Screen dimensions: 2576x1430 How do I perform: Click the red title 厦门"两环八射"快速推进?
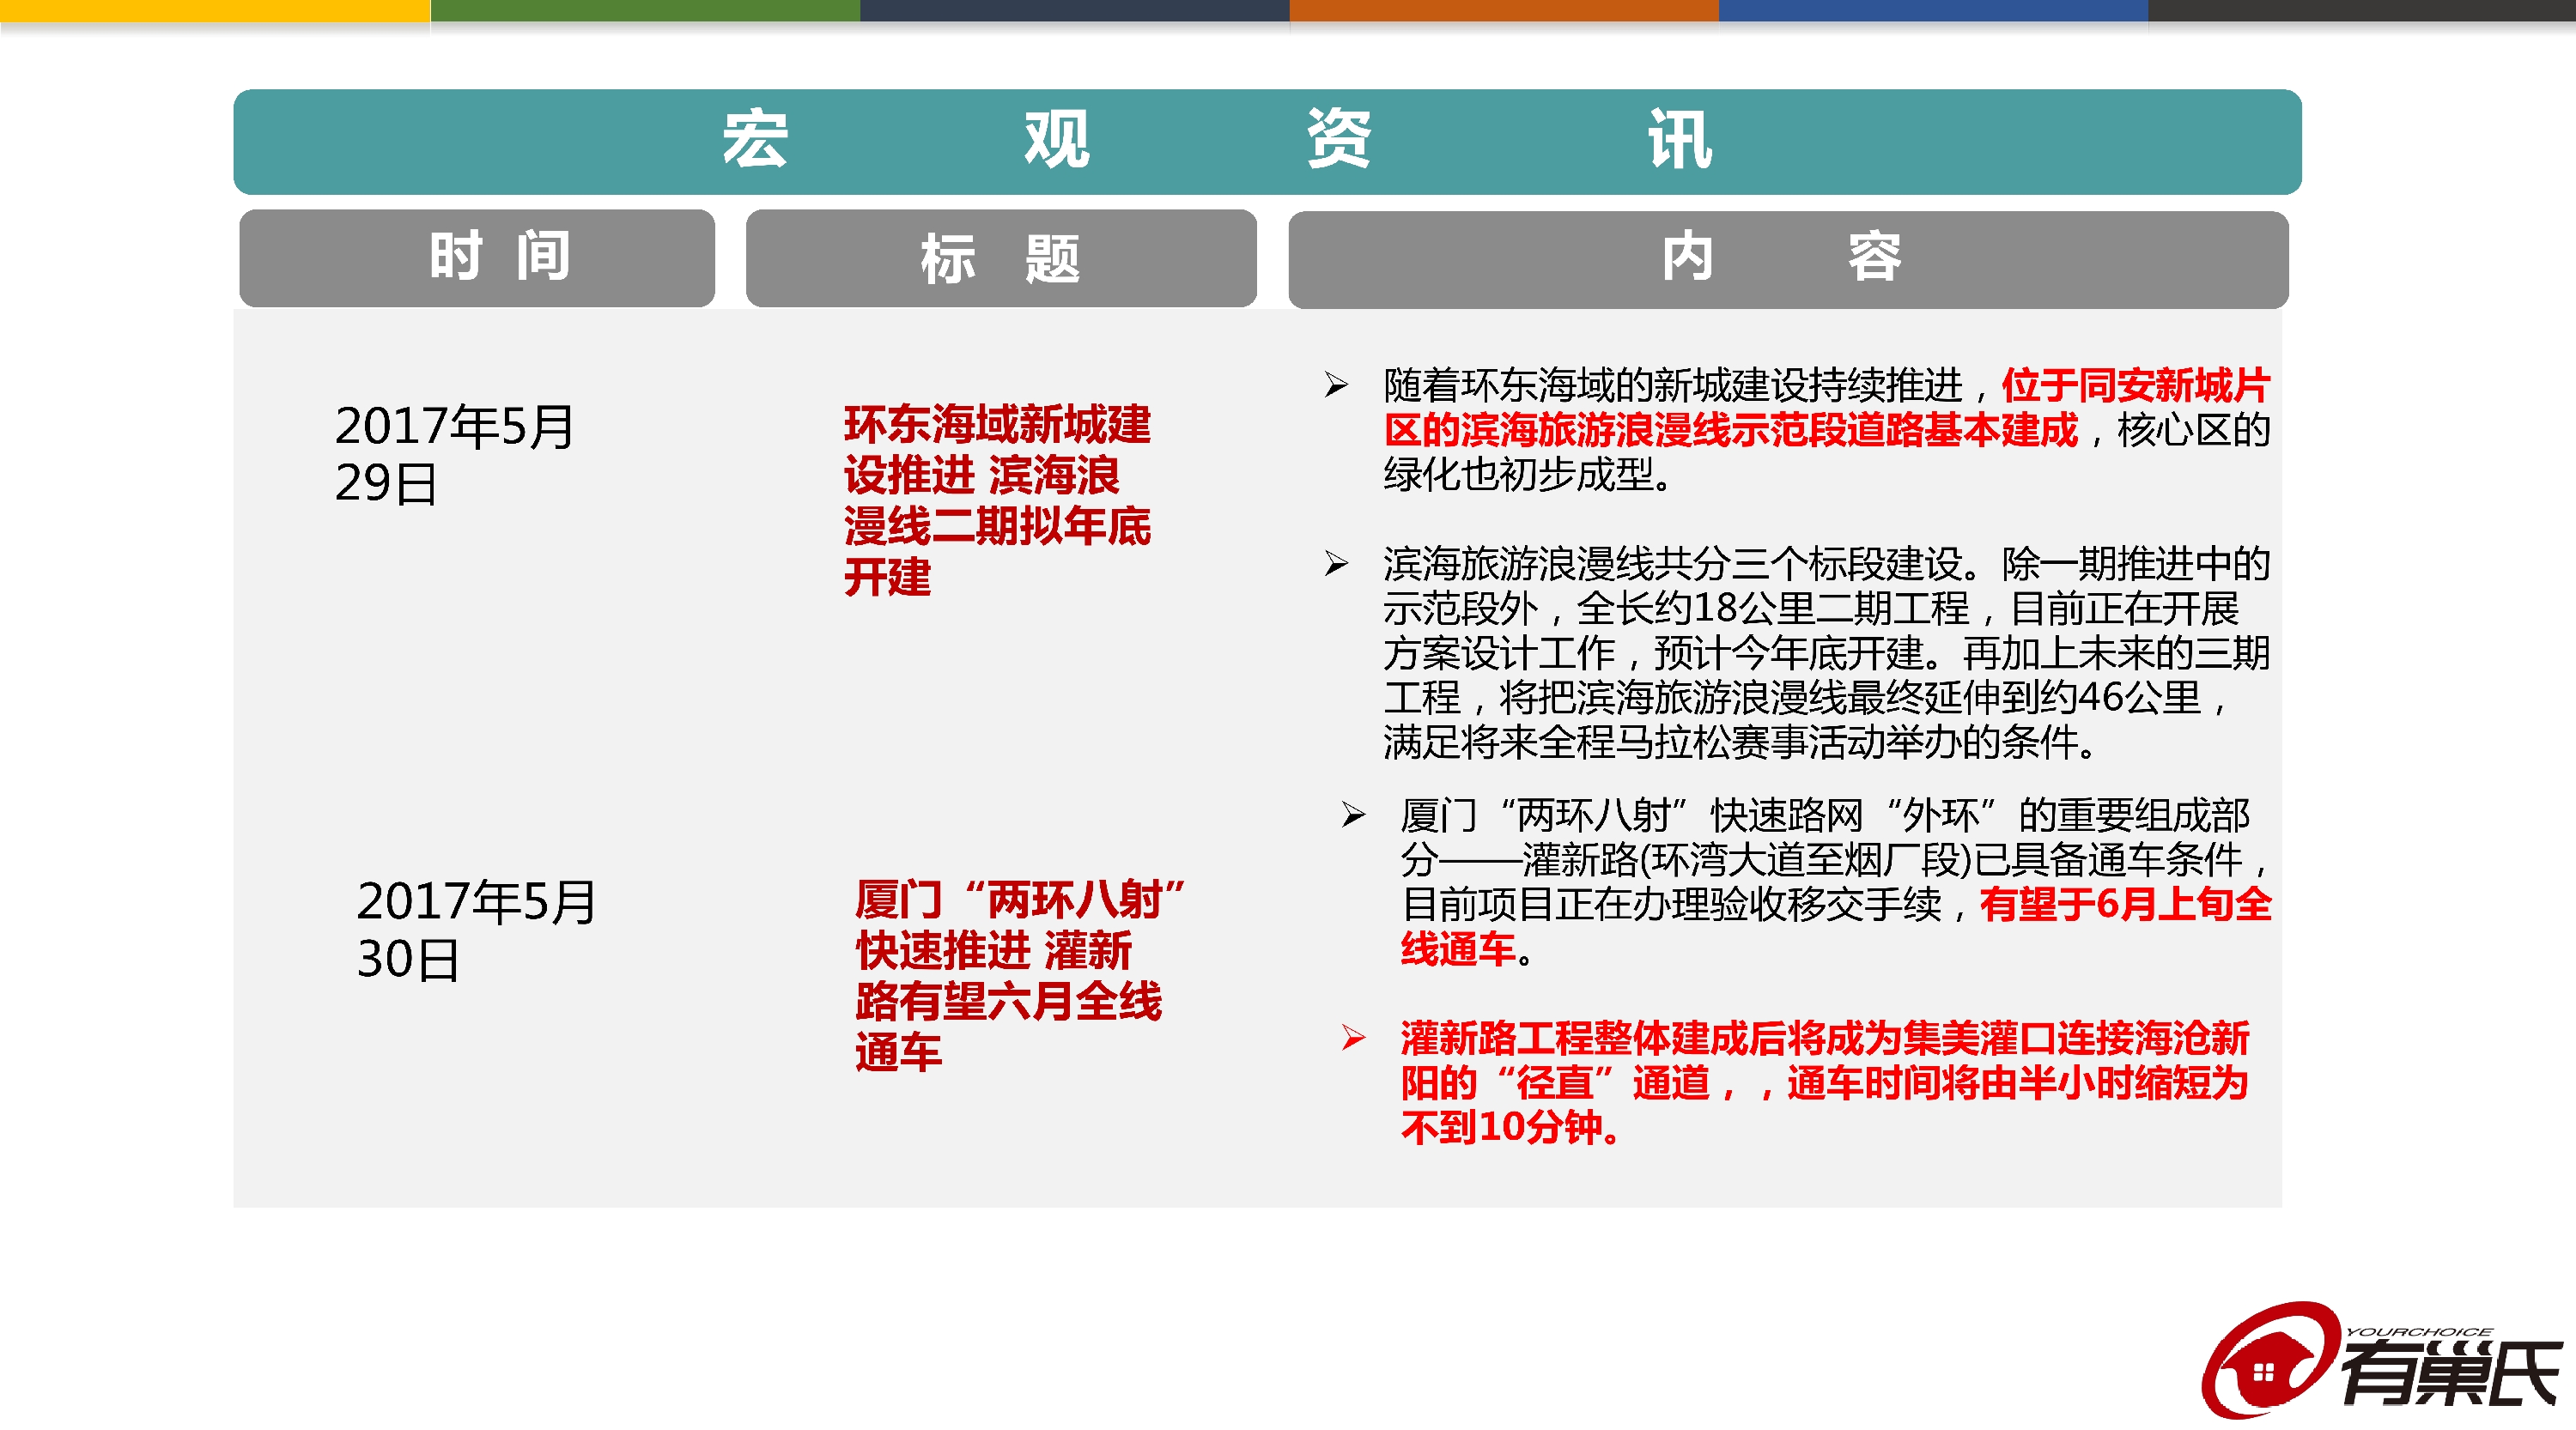click(1020, 975)
